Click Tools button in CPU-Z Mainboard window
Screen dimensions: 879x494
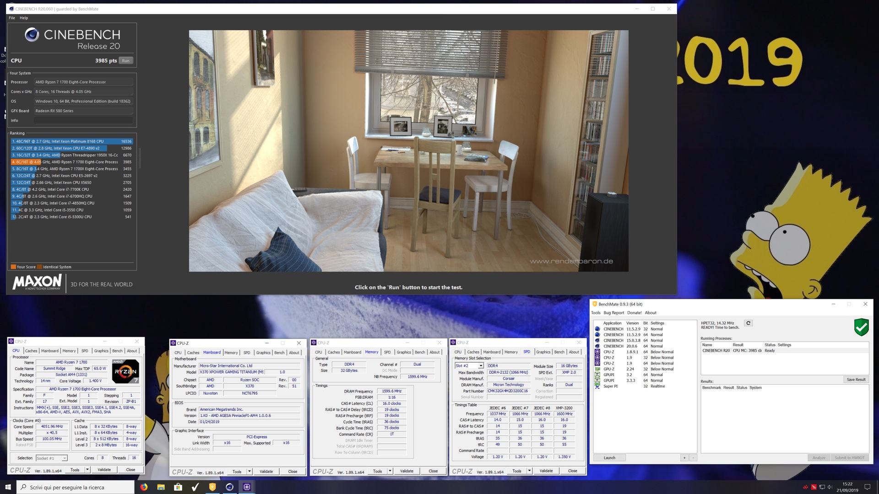pyautogui.click(x=237, y=472)
